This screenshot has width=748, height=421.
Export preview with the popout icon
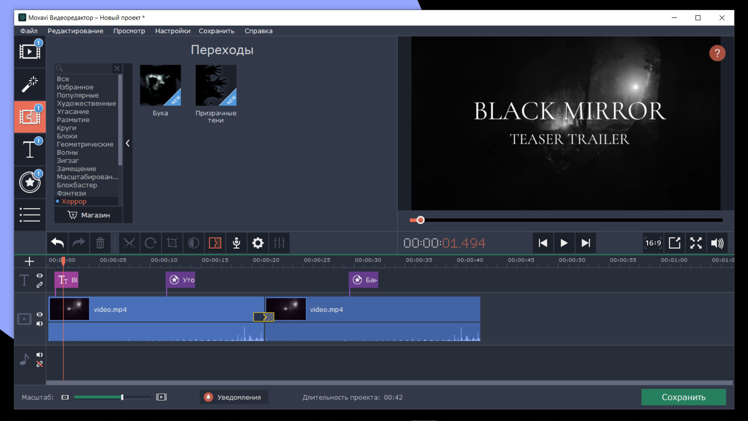click(x=674, y=243)
